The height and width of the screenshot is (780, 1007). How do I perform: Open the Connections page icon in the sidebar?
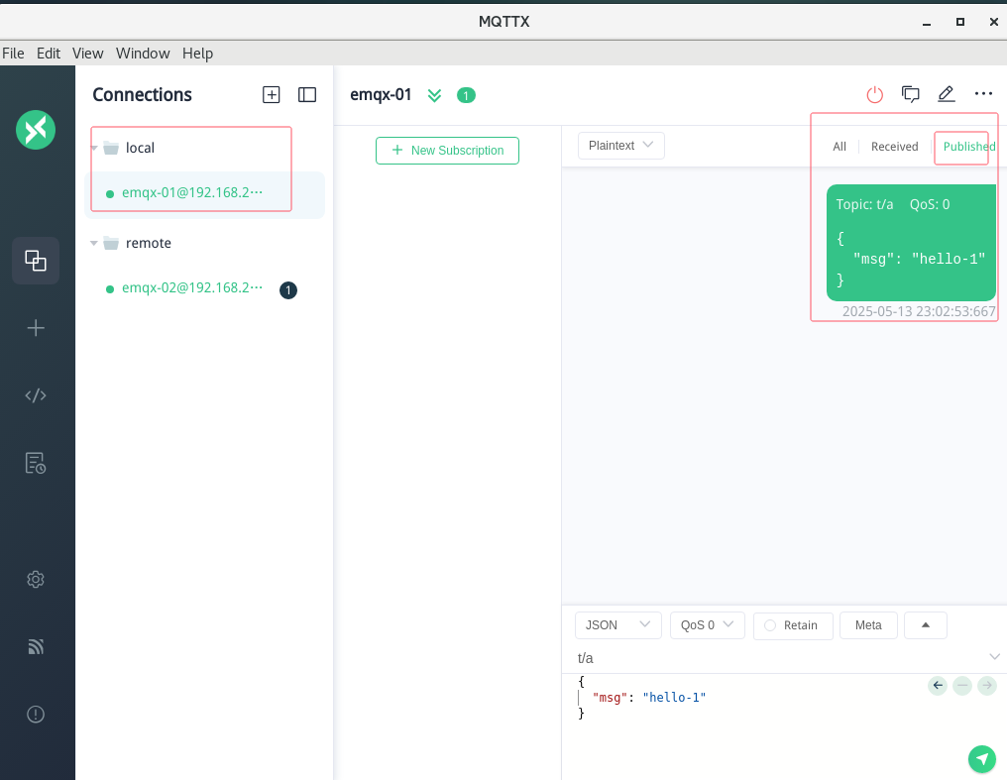tap(36, 261)
